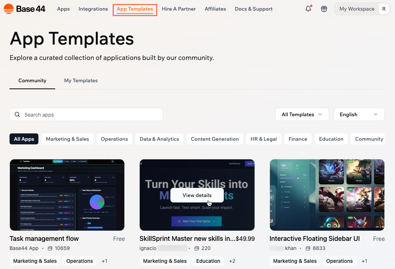
Task: Click the search magnifier icon
Action: (17, 114)
